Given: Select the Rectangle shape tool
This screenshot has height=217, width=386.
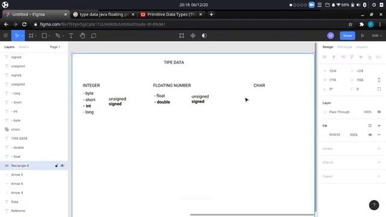Looking at the screenshot, I should point(44,36).
